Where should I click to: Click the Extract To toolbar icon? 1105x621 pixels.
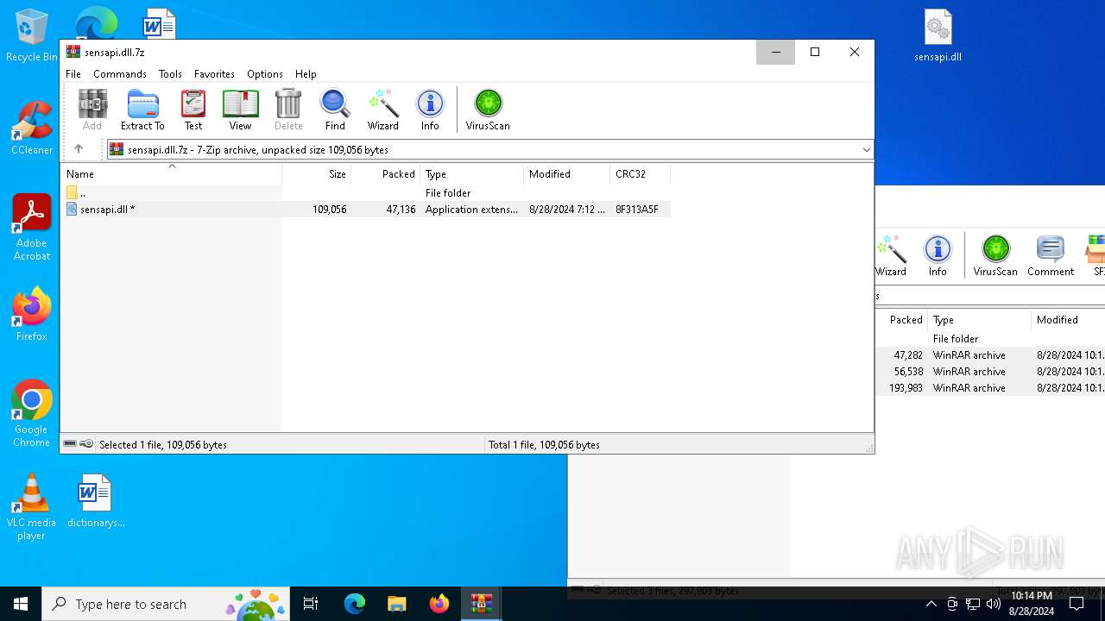pyautogui.click(x=142, y=110)
